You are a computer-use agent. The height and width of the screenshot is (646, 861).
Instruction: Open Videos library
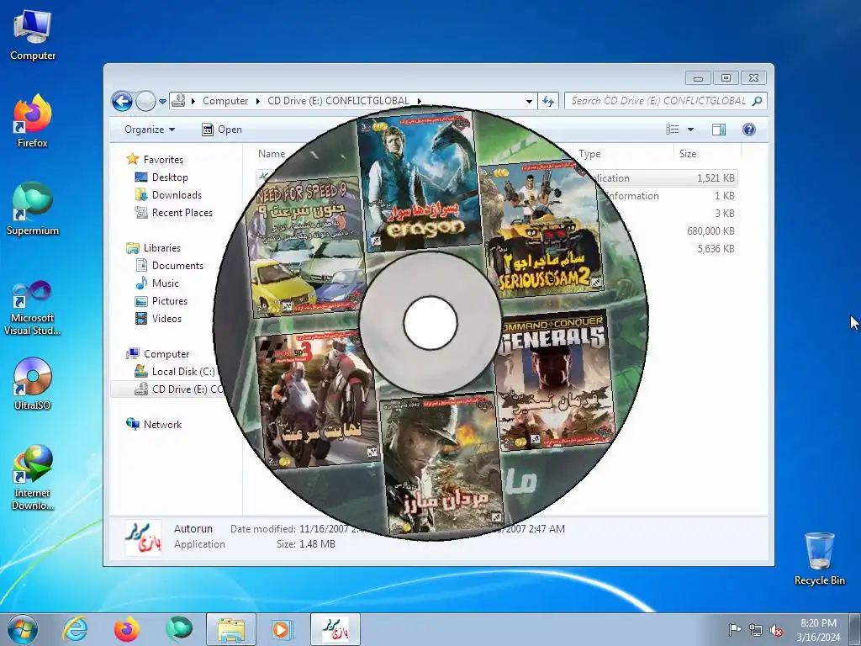point(158,319)
